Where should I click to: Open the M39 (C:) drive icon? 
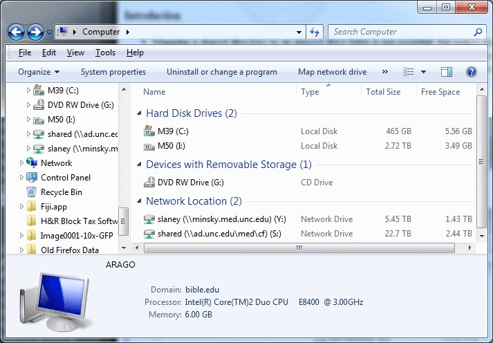[149, 131]
